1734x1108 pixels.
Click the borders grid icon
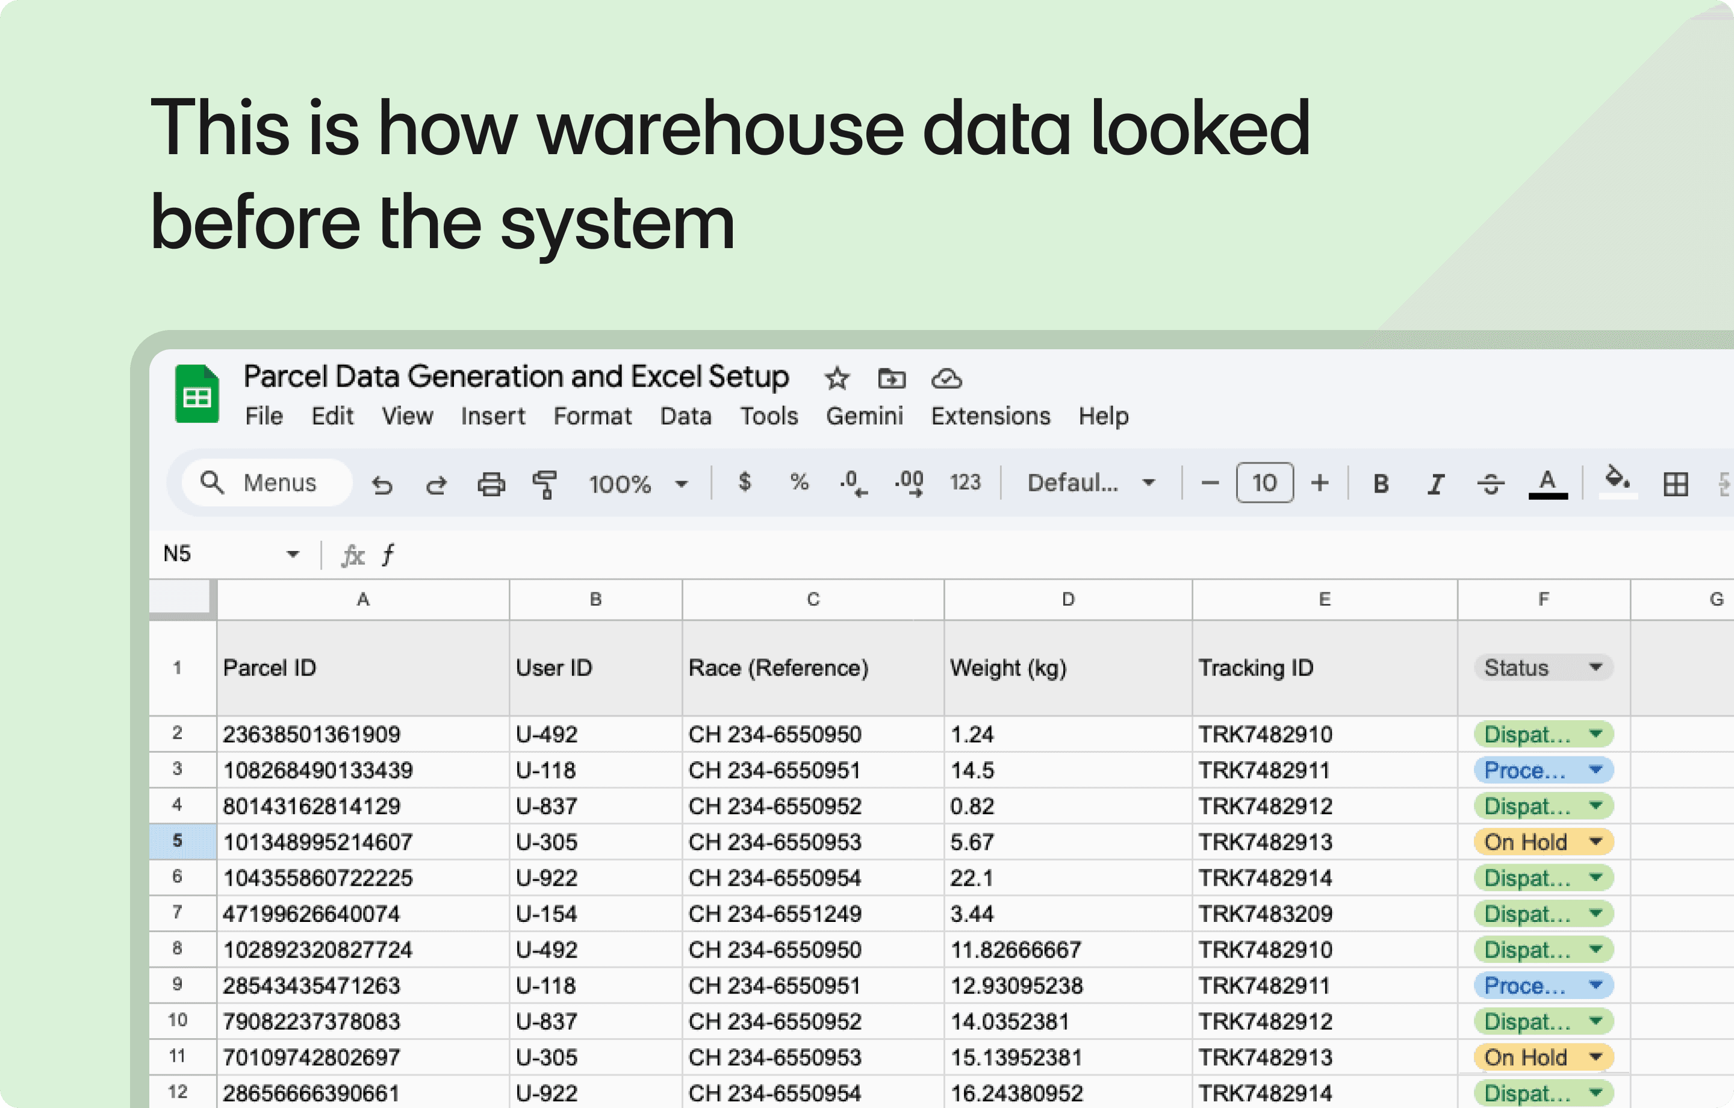(x=1675, y=484)
